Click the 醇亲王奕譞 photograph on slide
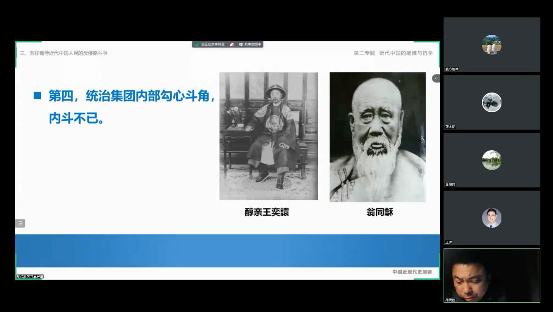The height and width of the screenshot is (312, 553). 268,136
